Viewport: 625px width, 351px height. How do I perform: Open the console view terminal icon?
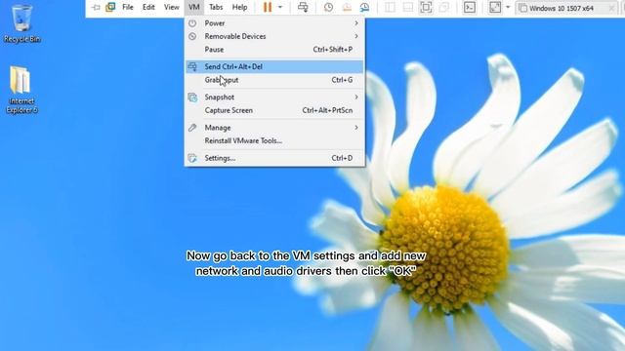click(x=470, y=7)
